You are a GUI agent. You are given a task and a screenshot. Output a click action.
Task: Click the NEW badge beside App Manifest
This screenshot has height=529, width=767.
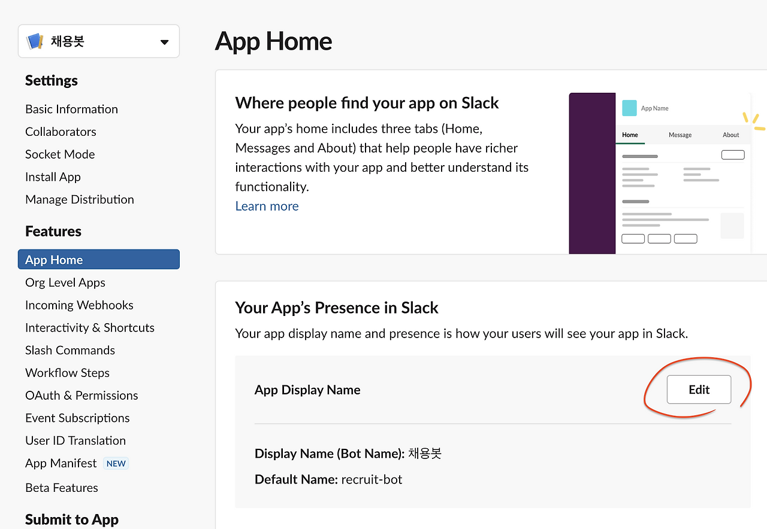coord(116,463)
